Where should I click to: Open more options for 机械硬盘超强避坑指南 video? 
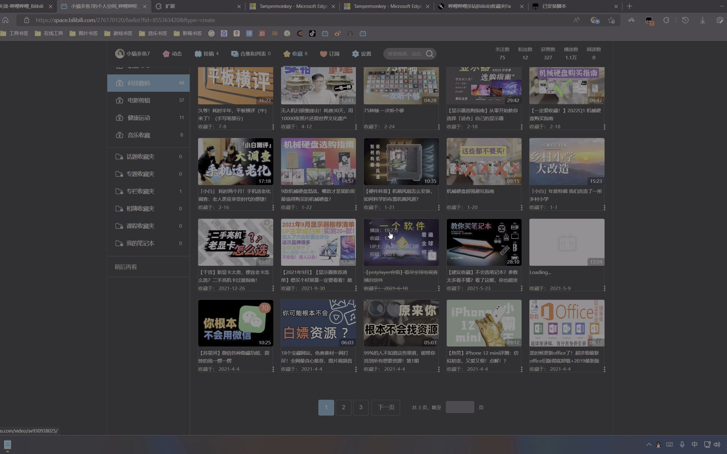[x=521, y=207]
